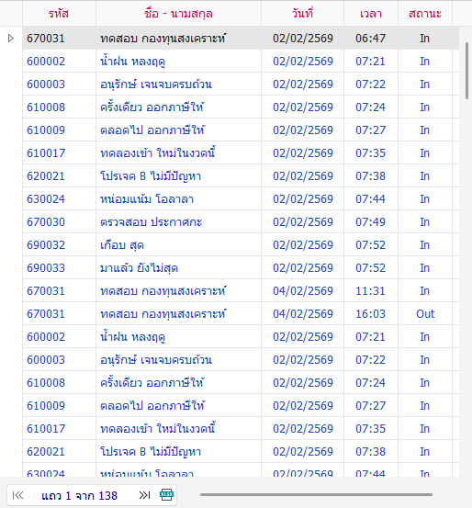Viewport: 472px width, 508px height.
Task: Click time cell 07:49 for 670030
Action: tap(371, 222)
